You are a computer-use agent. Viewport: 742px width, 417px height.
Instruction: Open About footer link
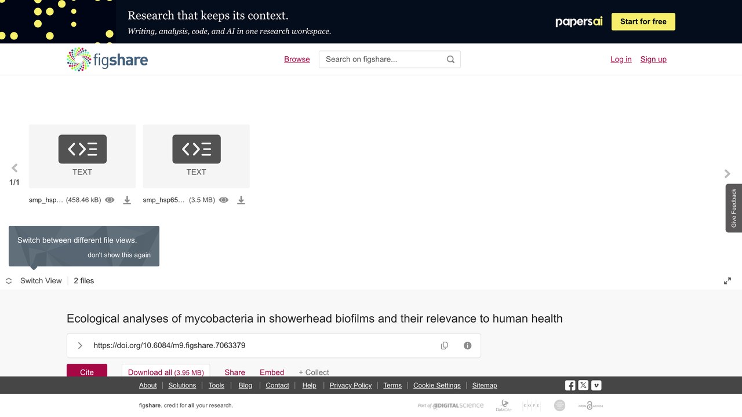pyautogui.click(x=148, y=385)
